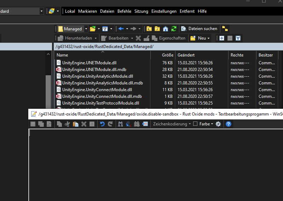Image resolution: width=283 pixels, height=201 pixels.
Task: Click the Save All icon in editor
Action: 41,124
